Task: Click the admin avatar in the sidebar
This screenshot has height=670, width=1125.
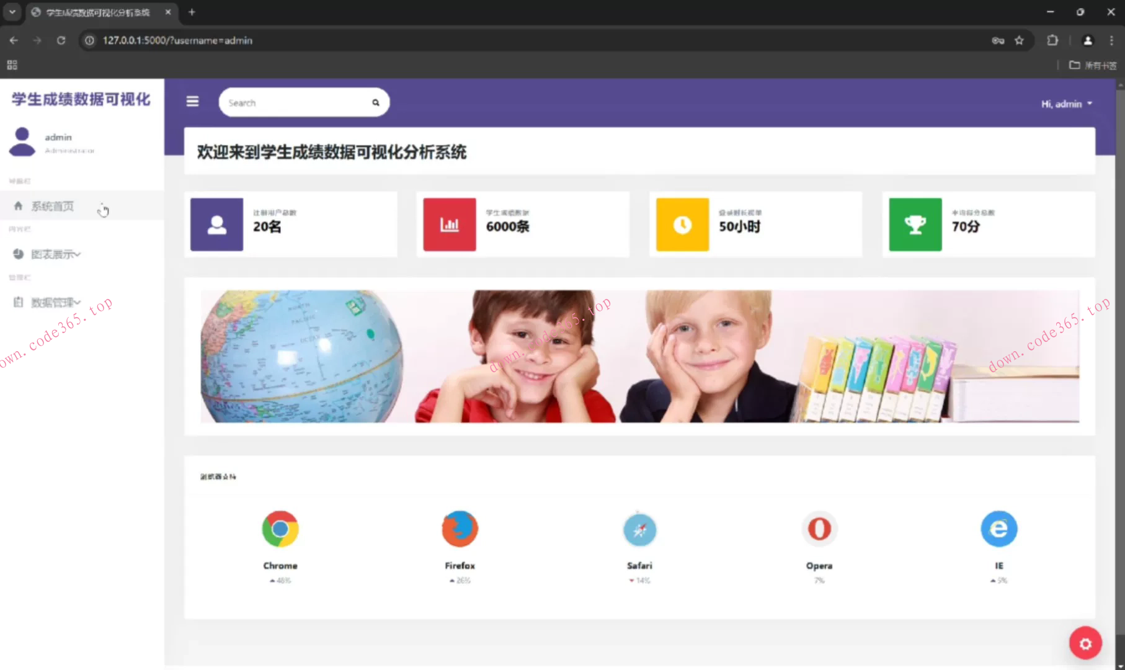Action: point(23,141)
